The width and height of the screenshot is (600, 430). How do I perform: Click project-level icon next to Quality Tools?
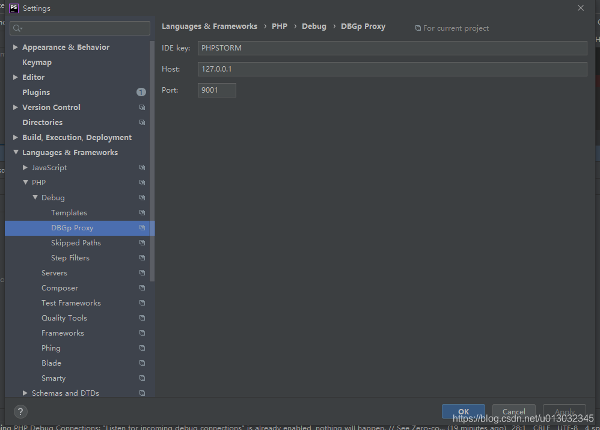142,318
